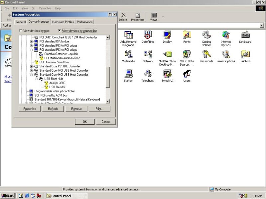
Task: Open the Date/Time control panel icon
Action: [148, 35]
